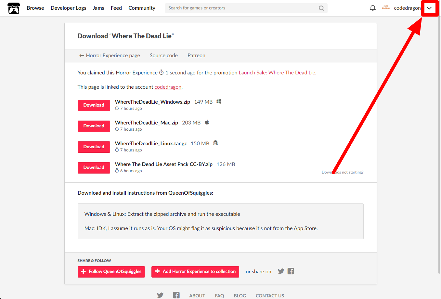Open the Browse menu
Viewport: 441px width, 299px height.
35,8
